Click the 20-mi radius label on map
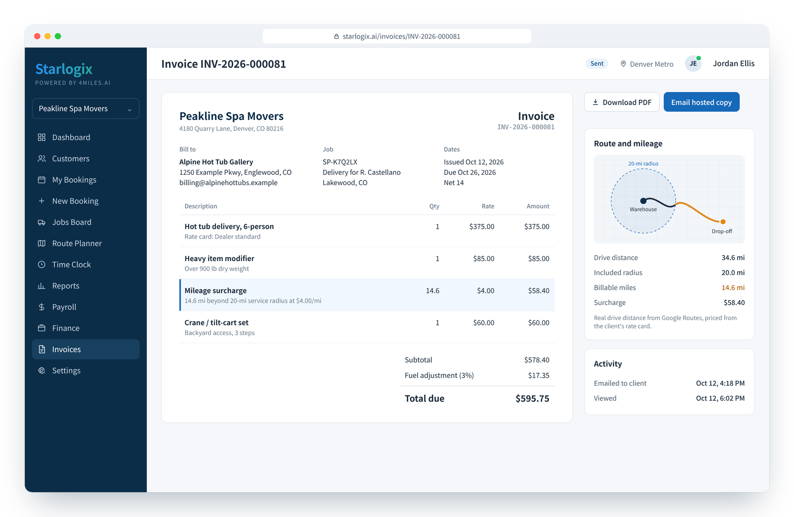This screenshot has width=794, height=517. 643,164
